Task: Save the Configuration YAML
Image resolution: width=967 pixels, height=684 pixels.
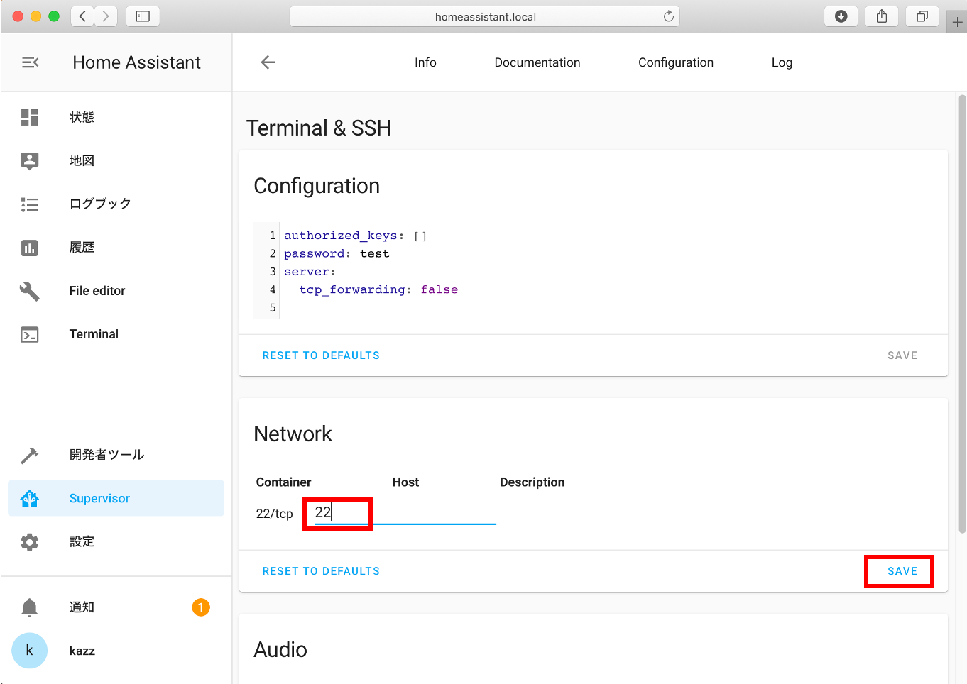Action: [902, 355]
